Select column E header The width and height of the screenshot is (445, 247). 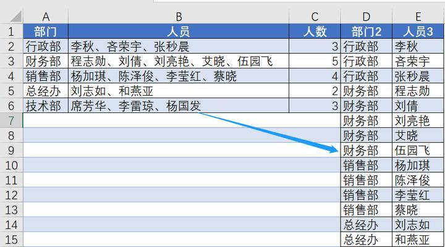tap(418, 17)
